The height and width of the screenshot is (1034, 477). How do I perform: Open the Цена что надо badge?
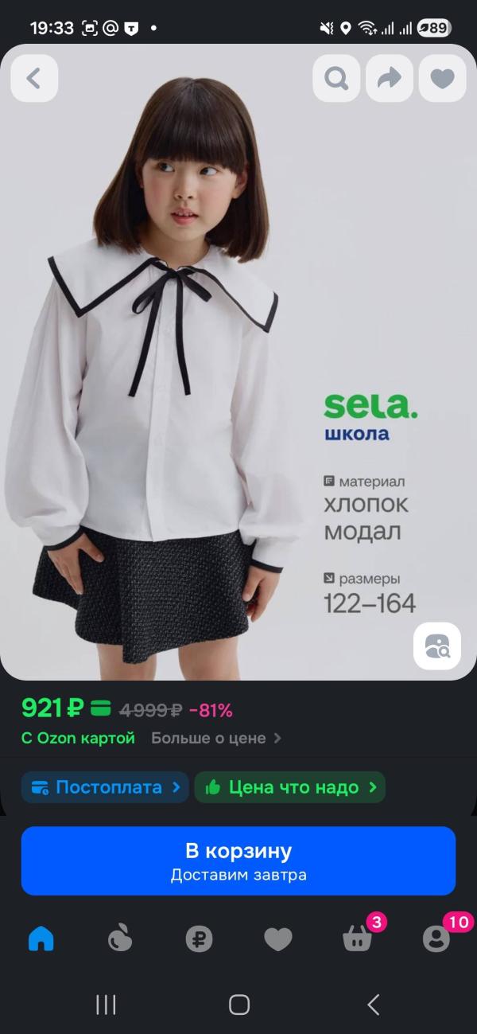(x=289, y=787)
